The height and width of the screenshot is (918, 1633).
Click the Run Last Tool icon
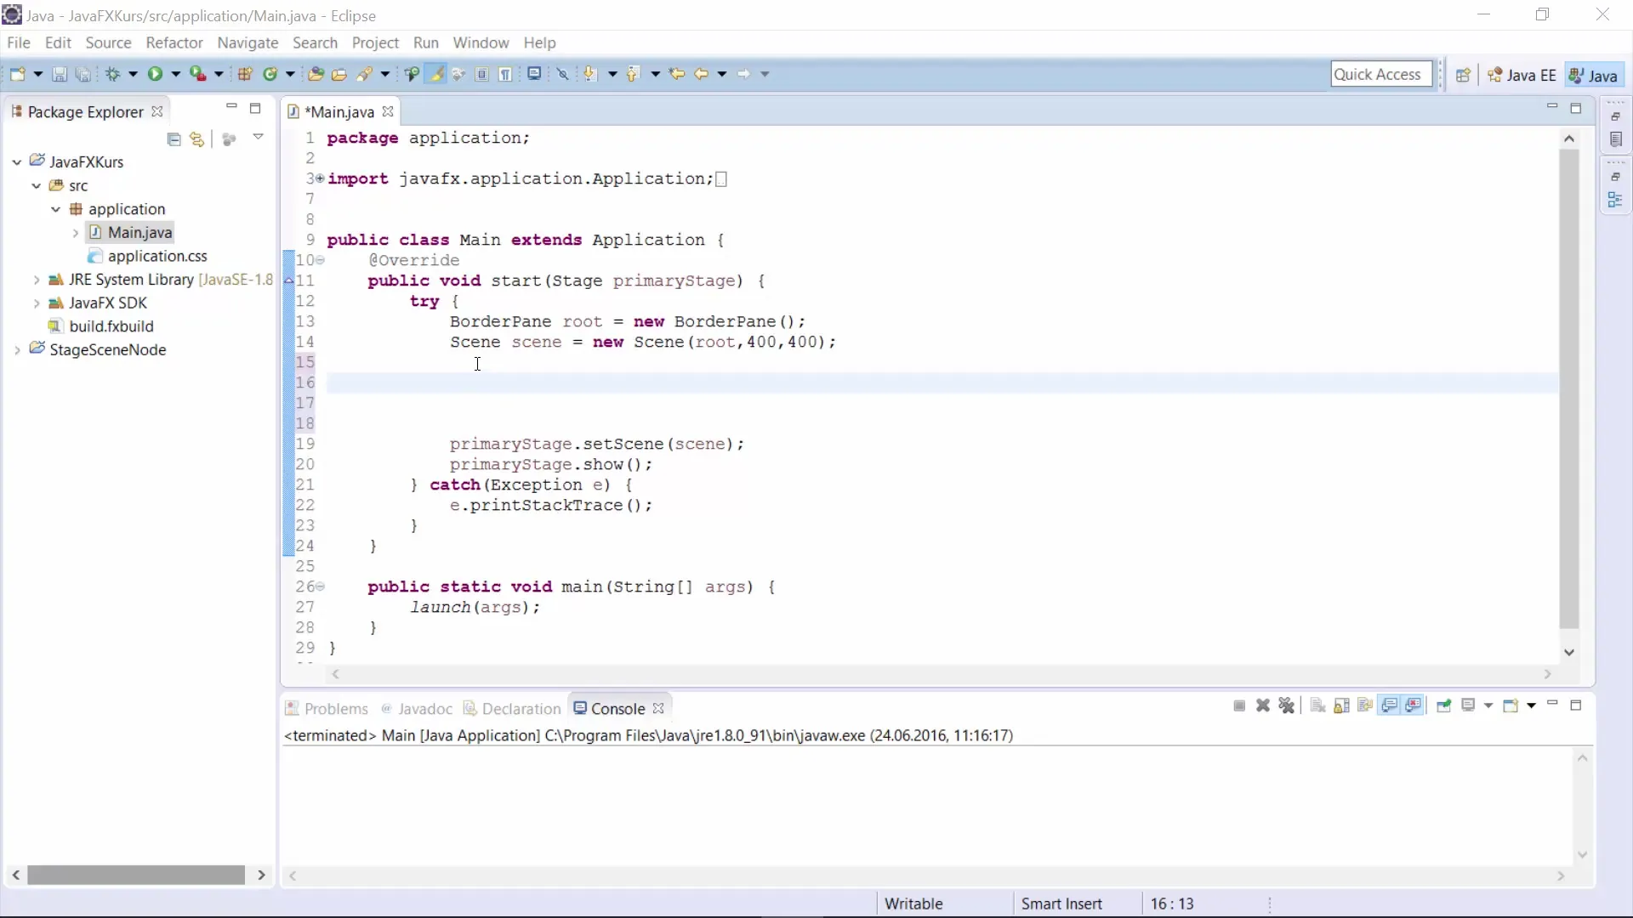point(197,74)
